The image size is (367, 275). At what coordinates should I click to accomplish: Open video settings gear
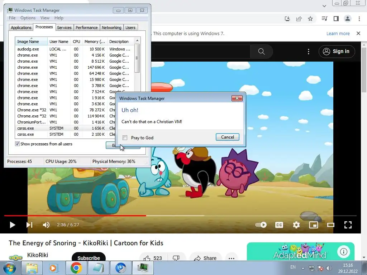coord(296,225)
